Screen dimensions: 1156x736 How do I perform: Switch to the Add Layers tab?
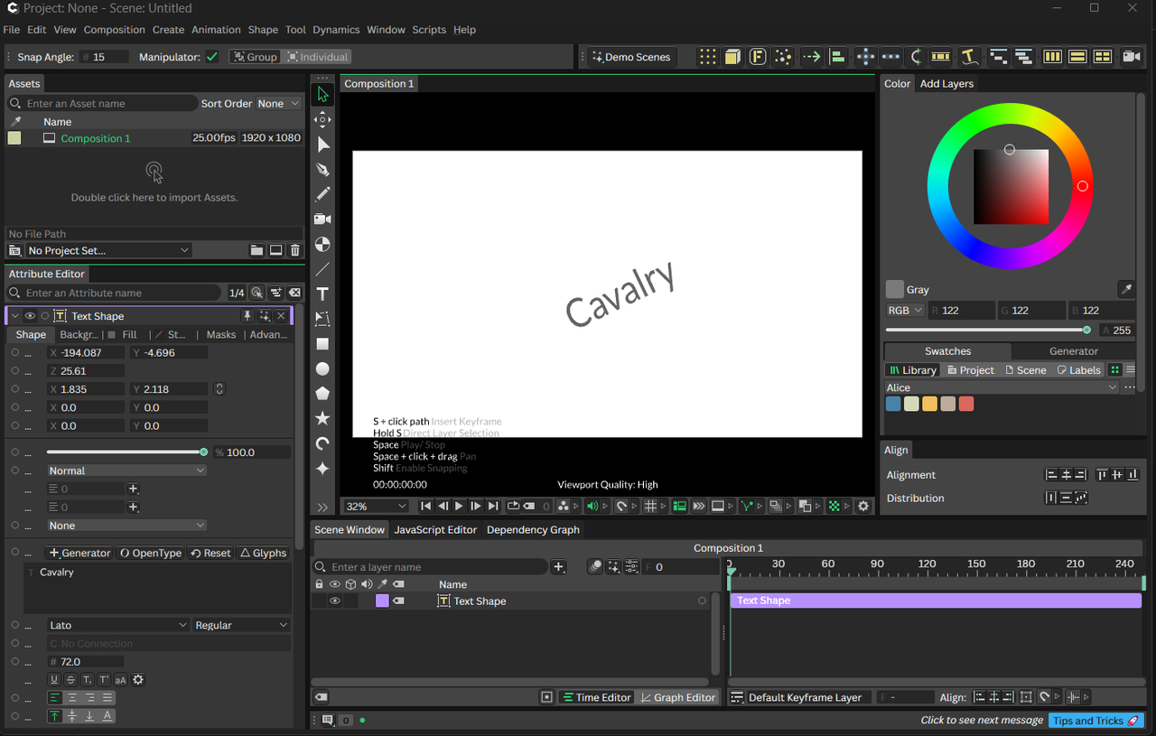coord(946,84)
